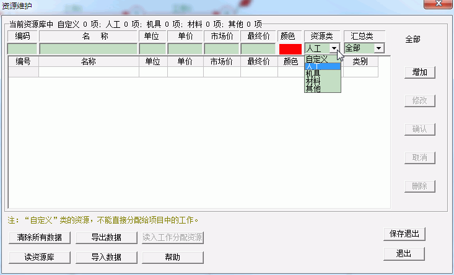This screenshot has width=454, height=275.
Task: Open the 资源类 dropdown arrow
Action: pos(334,48)
